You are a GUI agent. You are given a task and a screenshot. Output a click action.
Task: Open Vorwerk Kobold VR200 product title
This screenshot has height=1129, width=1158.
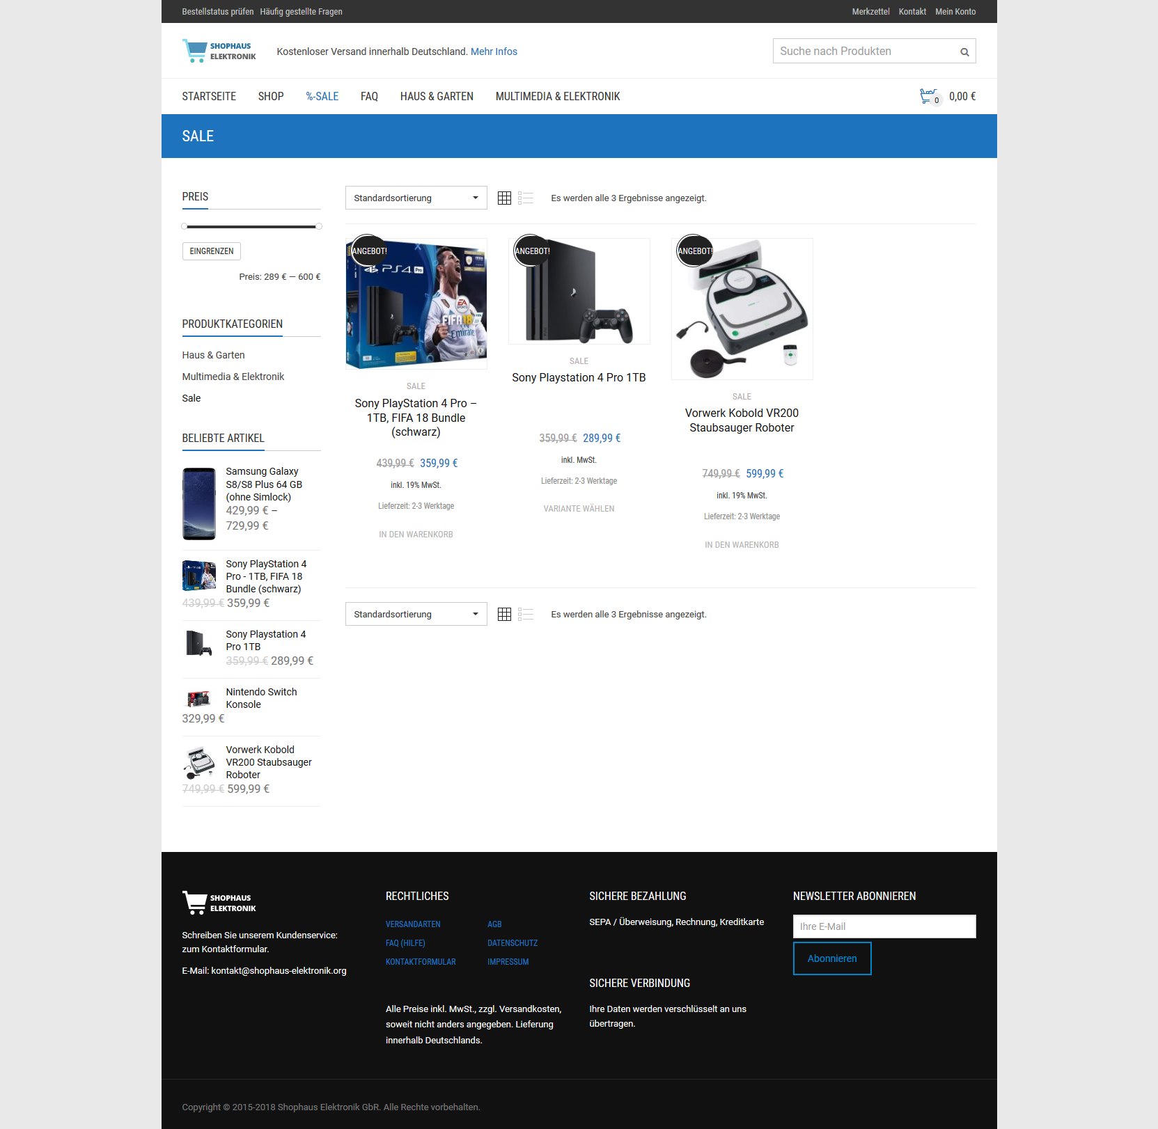[742, 420]
